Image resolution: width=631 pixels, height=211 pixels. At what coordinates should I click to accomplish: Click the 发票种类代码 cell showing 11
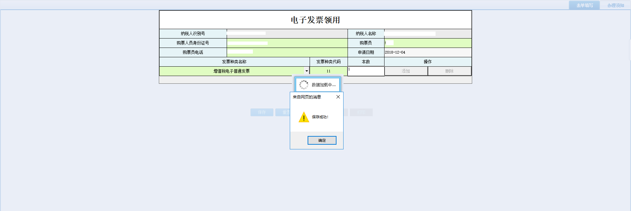328,71
